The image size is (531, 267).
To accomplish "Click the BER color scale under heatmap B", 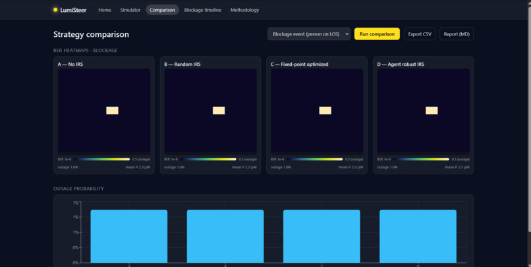I will (x=208, y=159).
